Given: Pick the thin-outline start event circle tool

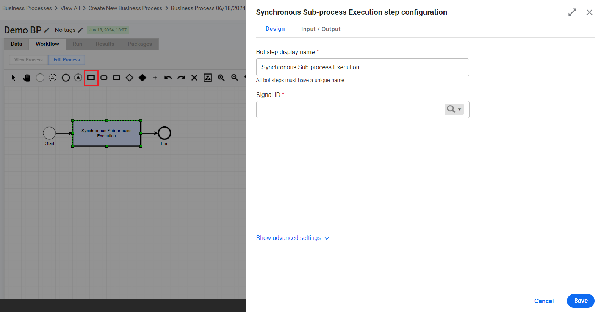Looking at the screenshot, I should pos(40,78).
